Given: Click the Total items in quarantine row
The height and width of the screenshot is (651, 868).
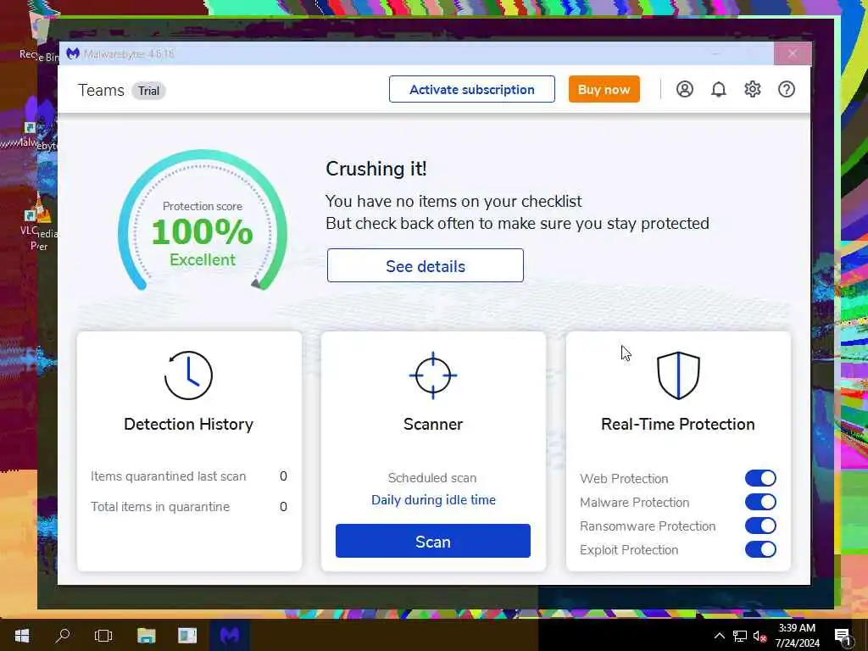Looking at the screenshot, I should pyautogui.click(x=189, y=507).
